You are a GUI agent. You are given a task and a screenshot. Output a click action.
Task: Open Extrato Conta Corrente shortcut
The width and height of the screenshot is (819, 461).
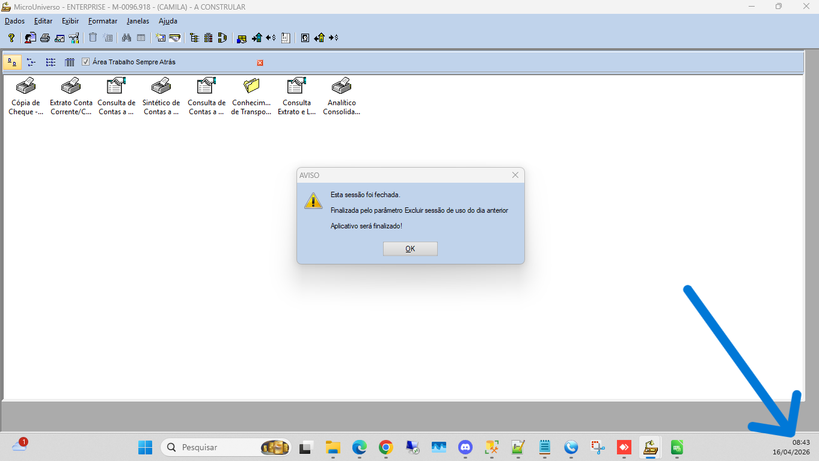(x=71, y=87)
